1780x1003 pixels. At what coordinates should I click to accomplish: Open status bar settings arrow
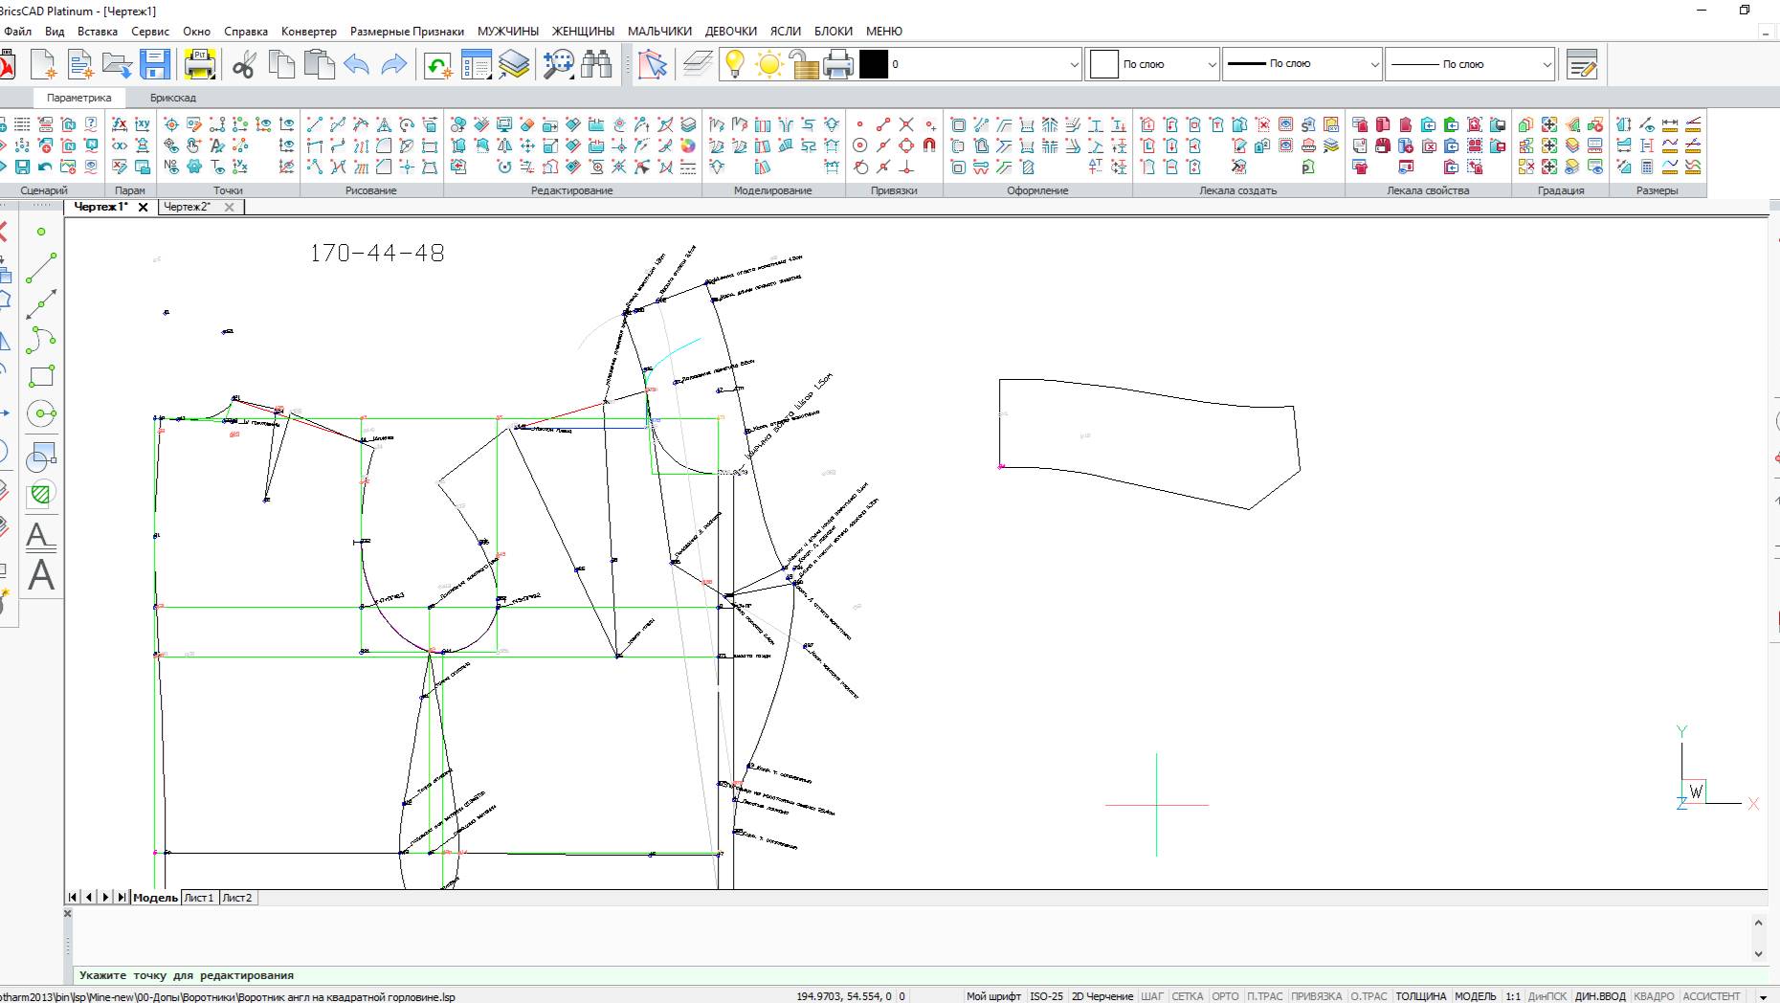[1763, 997]
